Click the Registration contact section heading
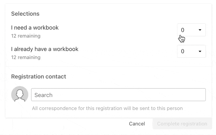 pos(39,77)
